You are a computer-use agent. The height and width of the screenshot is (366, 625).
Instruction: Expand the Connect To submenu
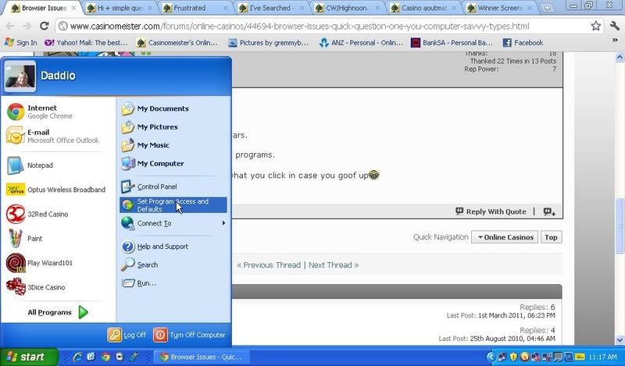click(173, 223)
